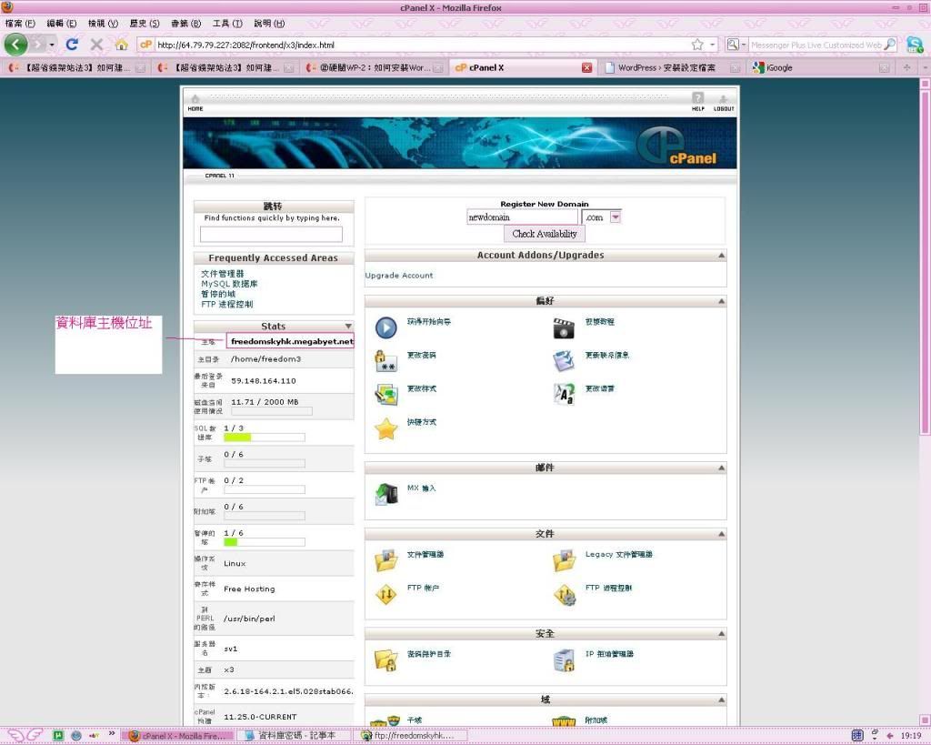Screen dimensions: 931x745
Task: Click the parked domains 1 / 6 usage bar
Action: pos(265,542)
